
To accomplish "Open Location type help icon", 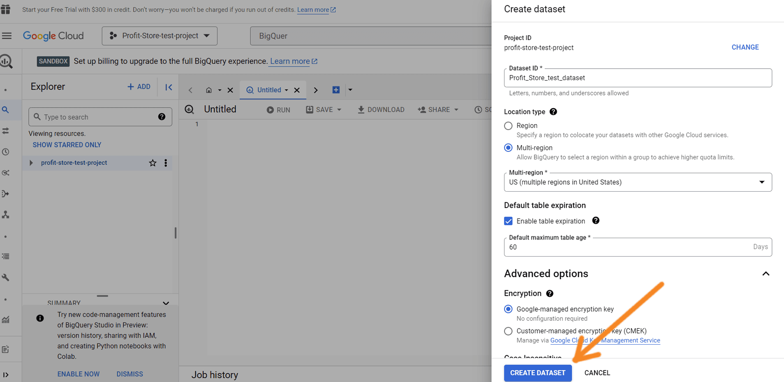I will click(x=553, y=112).
